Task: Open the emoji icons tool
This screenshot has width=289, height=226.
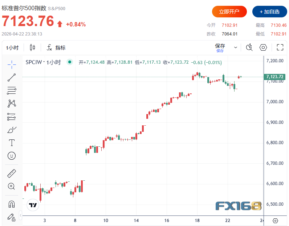Action: pos(12,155)
